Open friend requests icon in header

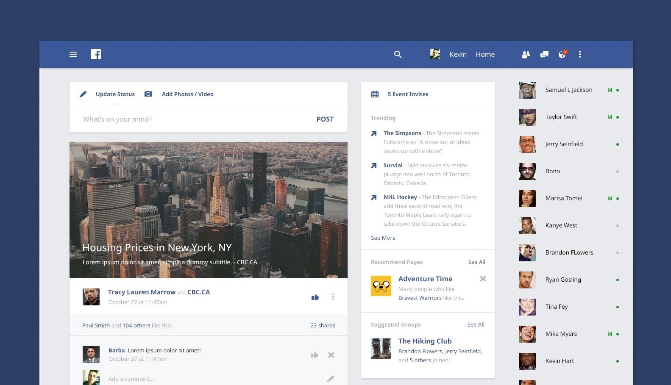(x=526, y=54)
